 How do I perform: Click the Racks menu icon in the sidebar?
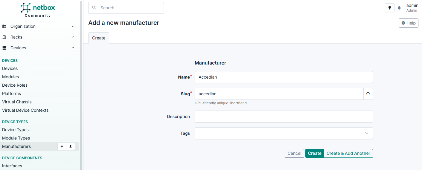click(4, 37)
